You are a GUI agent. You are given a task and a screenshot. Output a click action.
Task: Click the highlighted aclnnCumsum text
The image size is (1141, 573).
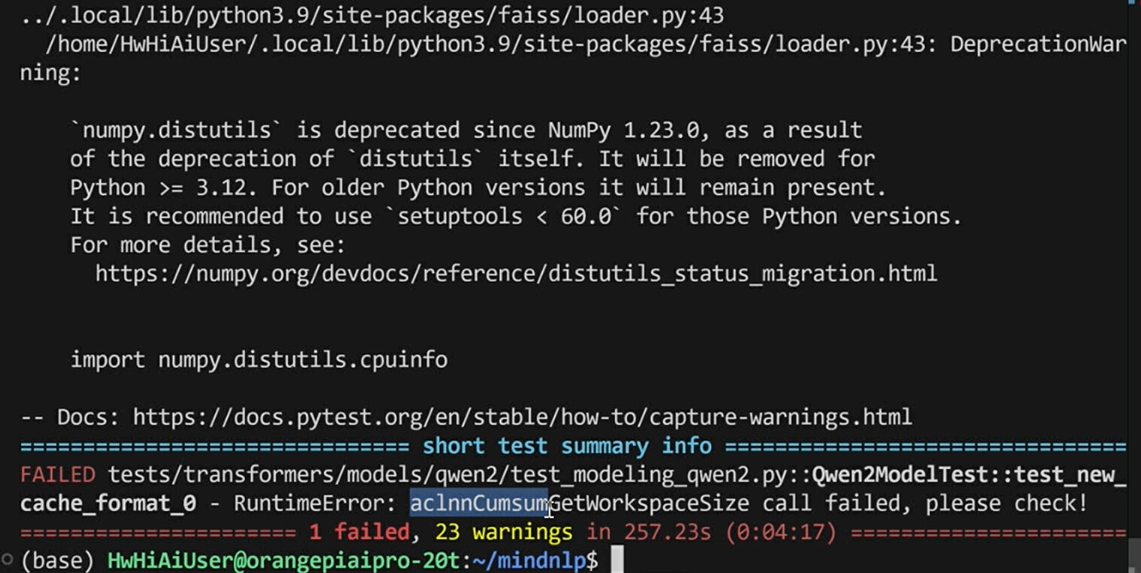[x=477, y=504]
